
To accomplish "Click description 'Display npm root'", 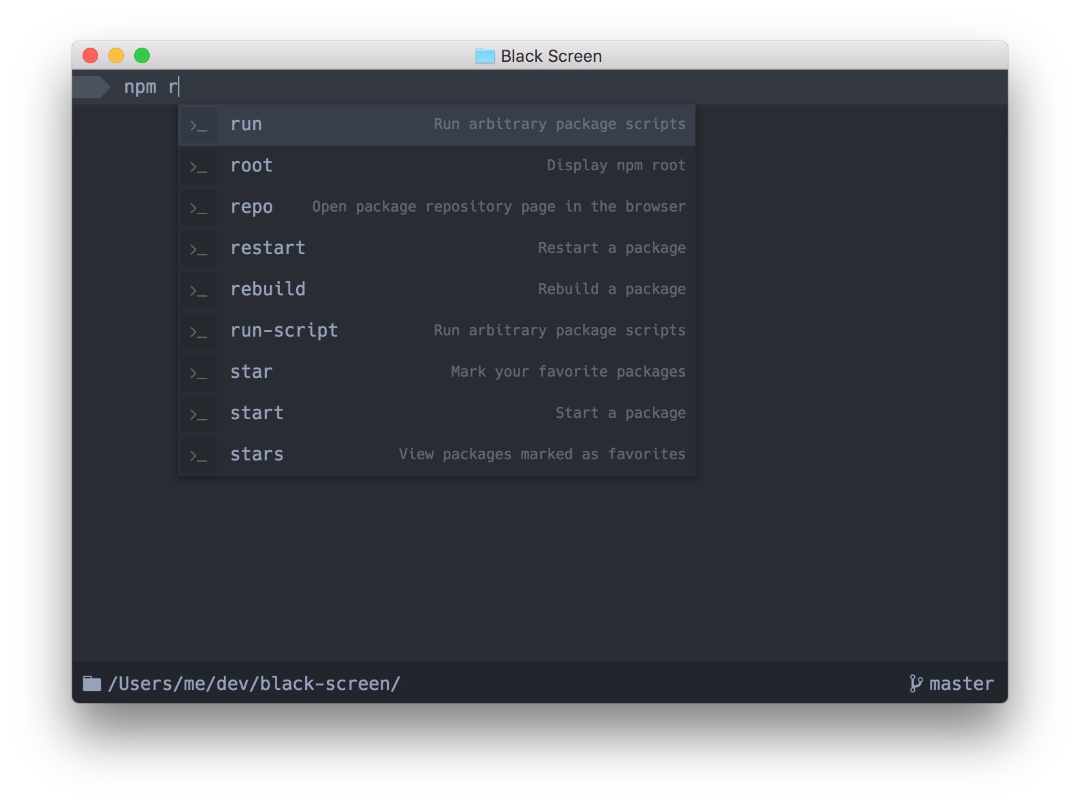I will (x=616, y=166).
